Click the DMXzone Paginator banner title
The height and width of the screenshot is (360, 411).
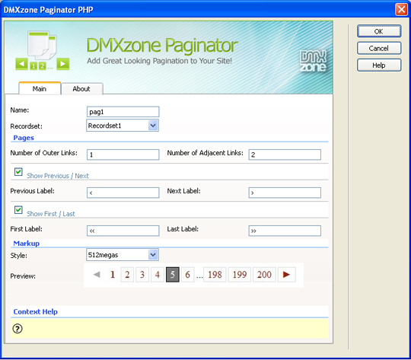(162, 45)
